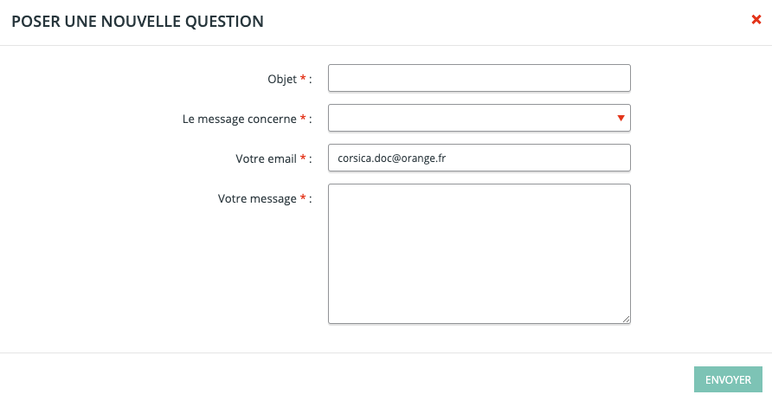
Task: Click the 'Objet' field label
Action: [281, 79]
